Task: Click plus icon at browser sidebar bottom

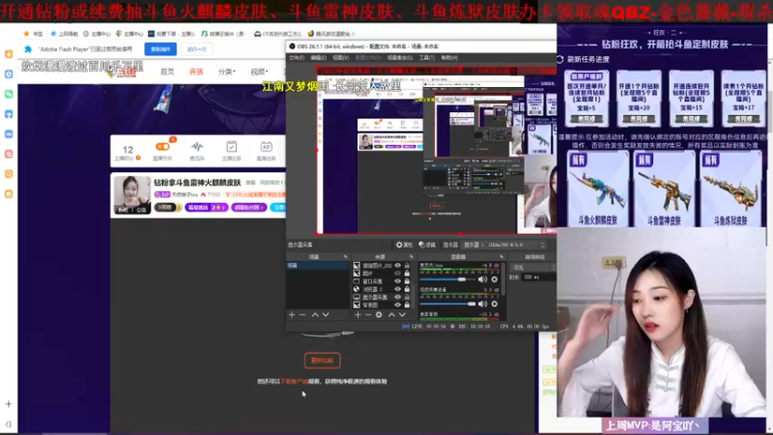Action: pyautogui.click(x=9, y=404)
